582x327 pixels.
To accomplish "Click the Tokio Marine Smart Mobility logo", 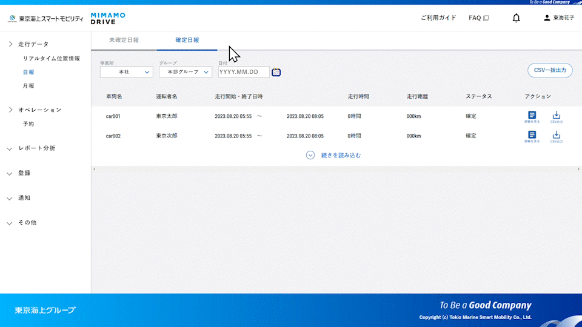I will [46, 19].
